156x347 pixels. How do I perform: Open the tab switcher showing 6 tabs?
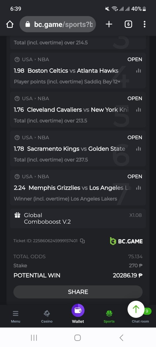pos(128,24)
